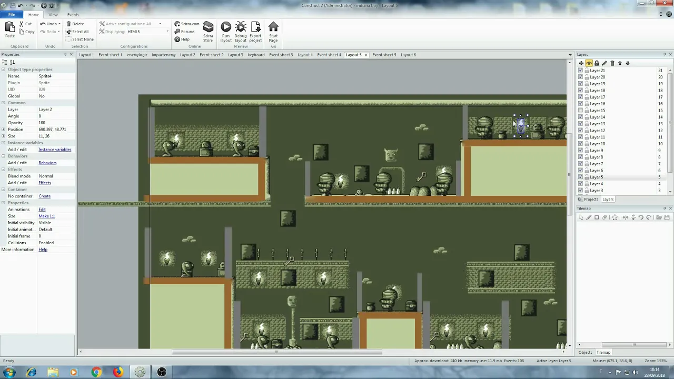Open the Start Page home icon
The width and height of the screenshot is (674, 379).
click(x=273, y=27)
